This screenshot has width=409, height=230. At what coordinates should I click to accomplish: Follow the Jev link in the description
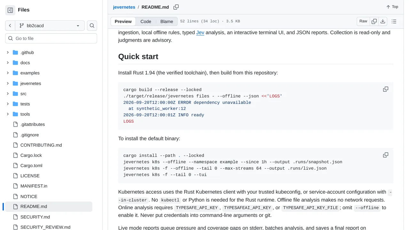(x=200, y=32)
